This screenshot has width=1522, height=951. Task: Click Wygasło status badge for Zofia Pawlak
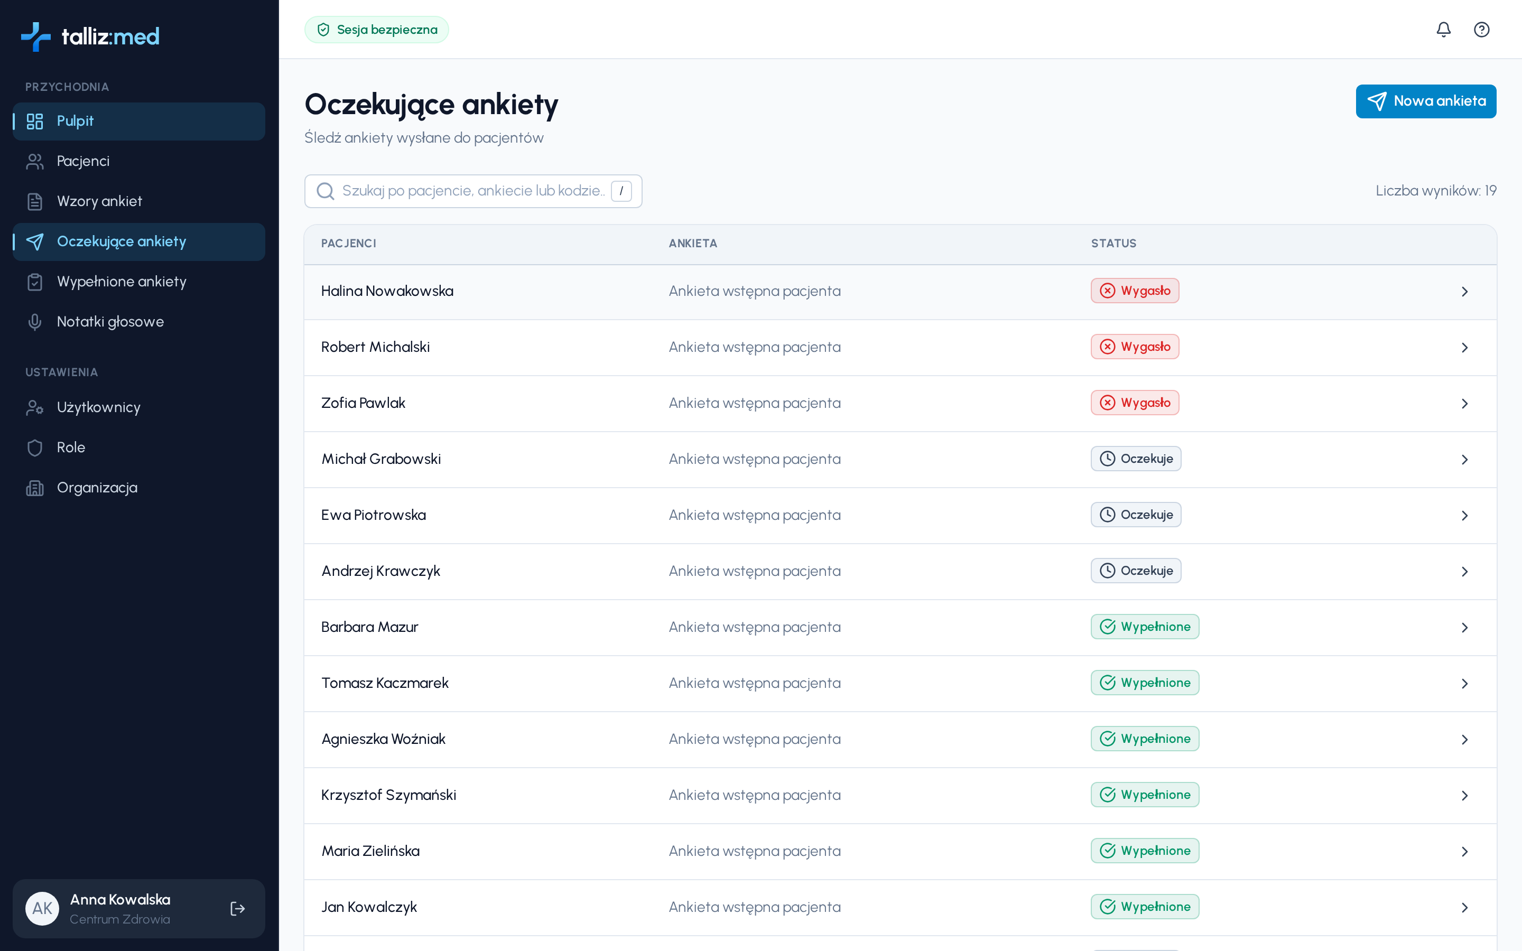1135,403
